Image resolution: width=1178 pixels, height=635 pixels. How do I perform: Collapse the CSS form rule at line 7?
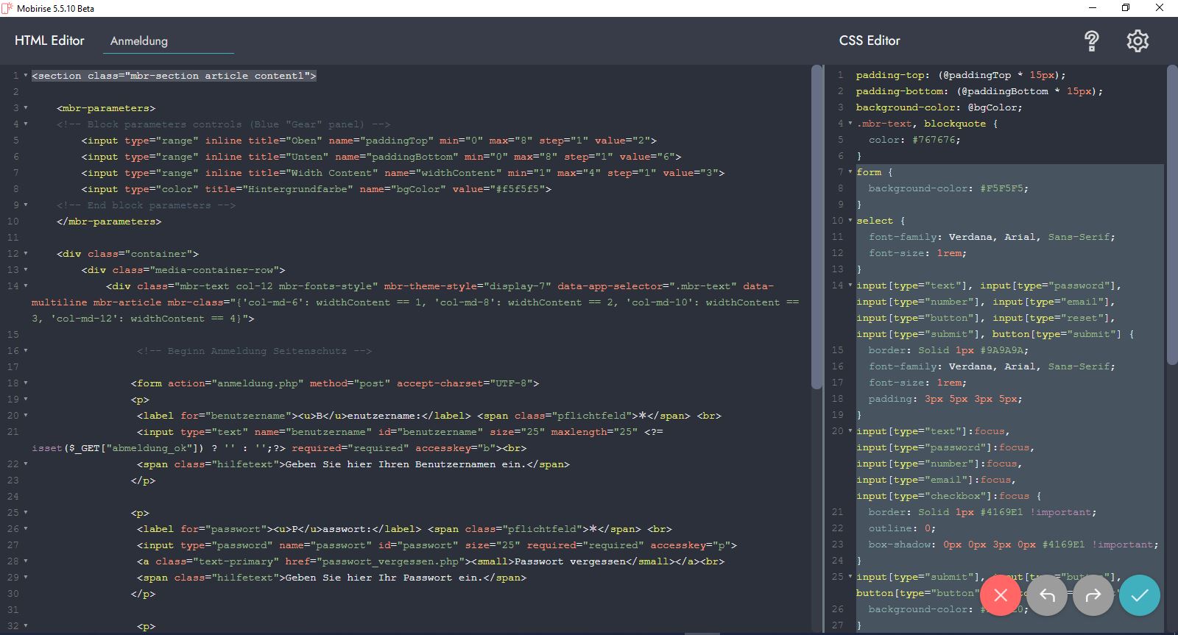tap(850, 172)
